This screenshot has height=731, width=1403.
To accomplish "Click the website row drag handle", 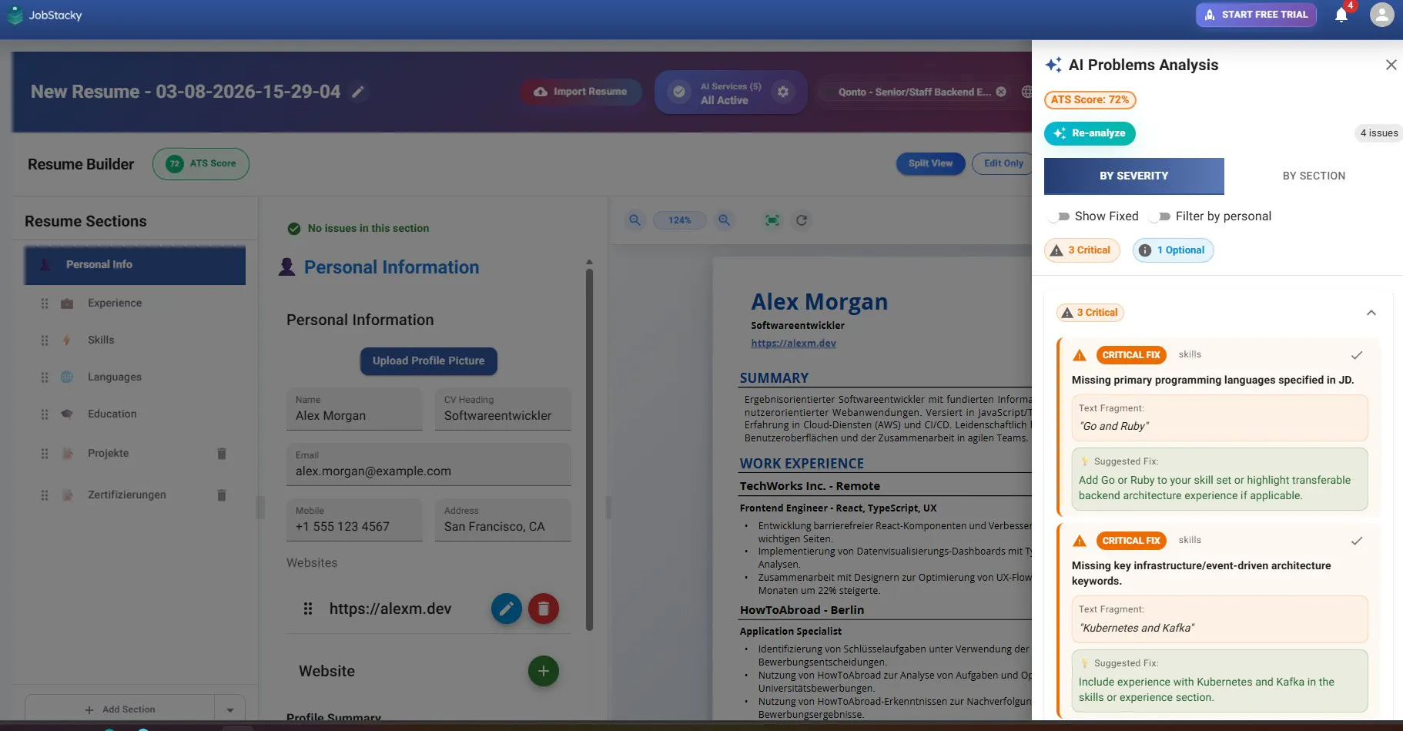I will (x=308, y=609).
